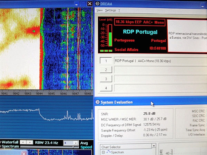The height and width of the screenshot is (155, 207).
Task: Minimize the waterfall spectrum window
Action: [x=77, y=4]
